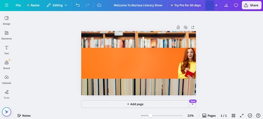Viewport: 263px width, 119px height.
Task: Open grid view of pages
Action: [233, 116]
